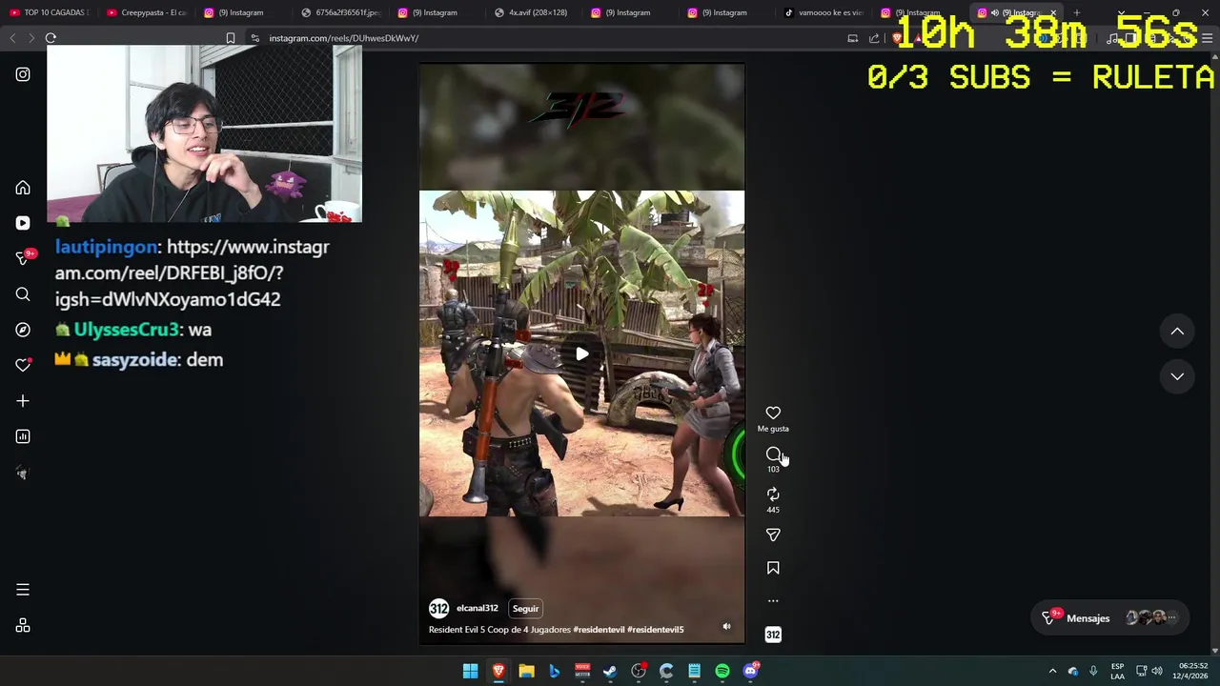The width and height of the screenshot is (1220, 686).
Task: Open system volume control in tray
Action: point(1157,672)
